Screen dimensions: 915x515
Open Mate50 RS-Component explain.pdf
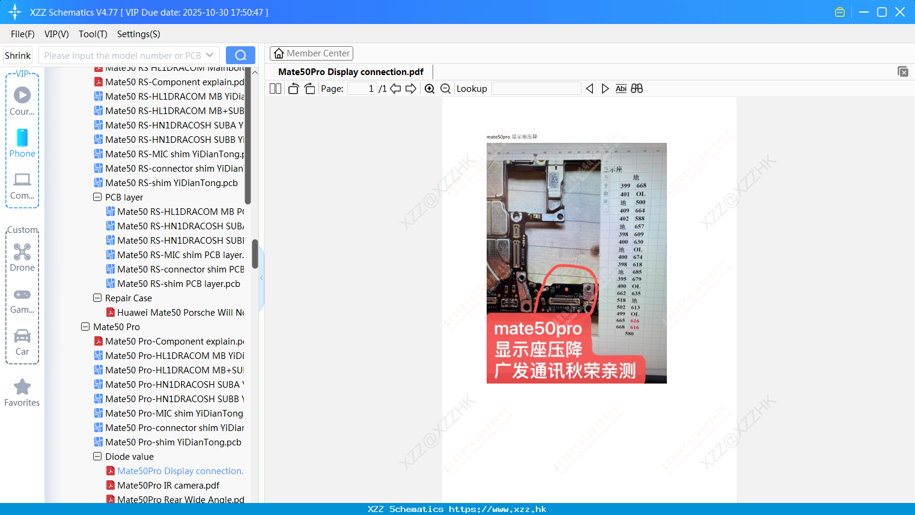point(169,82)
